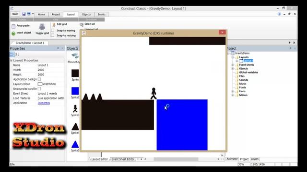Image resolution: width=307 pixels, height=172 pixels.
Task: Switch to Layout Editor tab
Action: click(x=99, y=159)
